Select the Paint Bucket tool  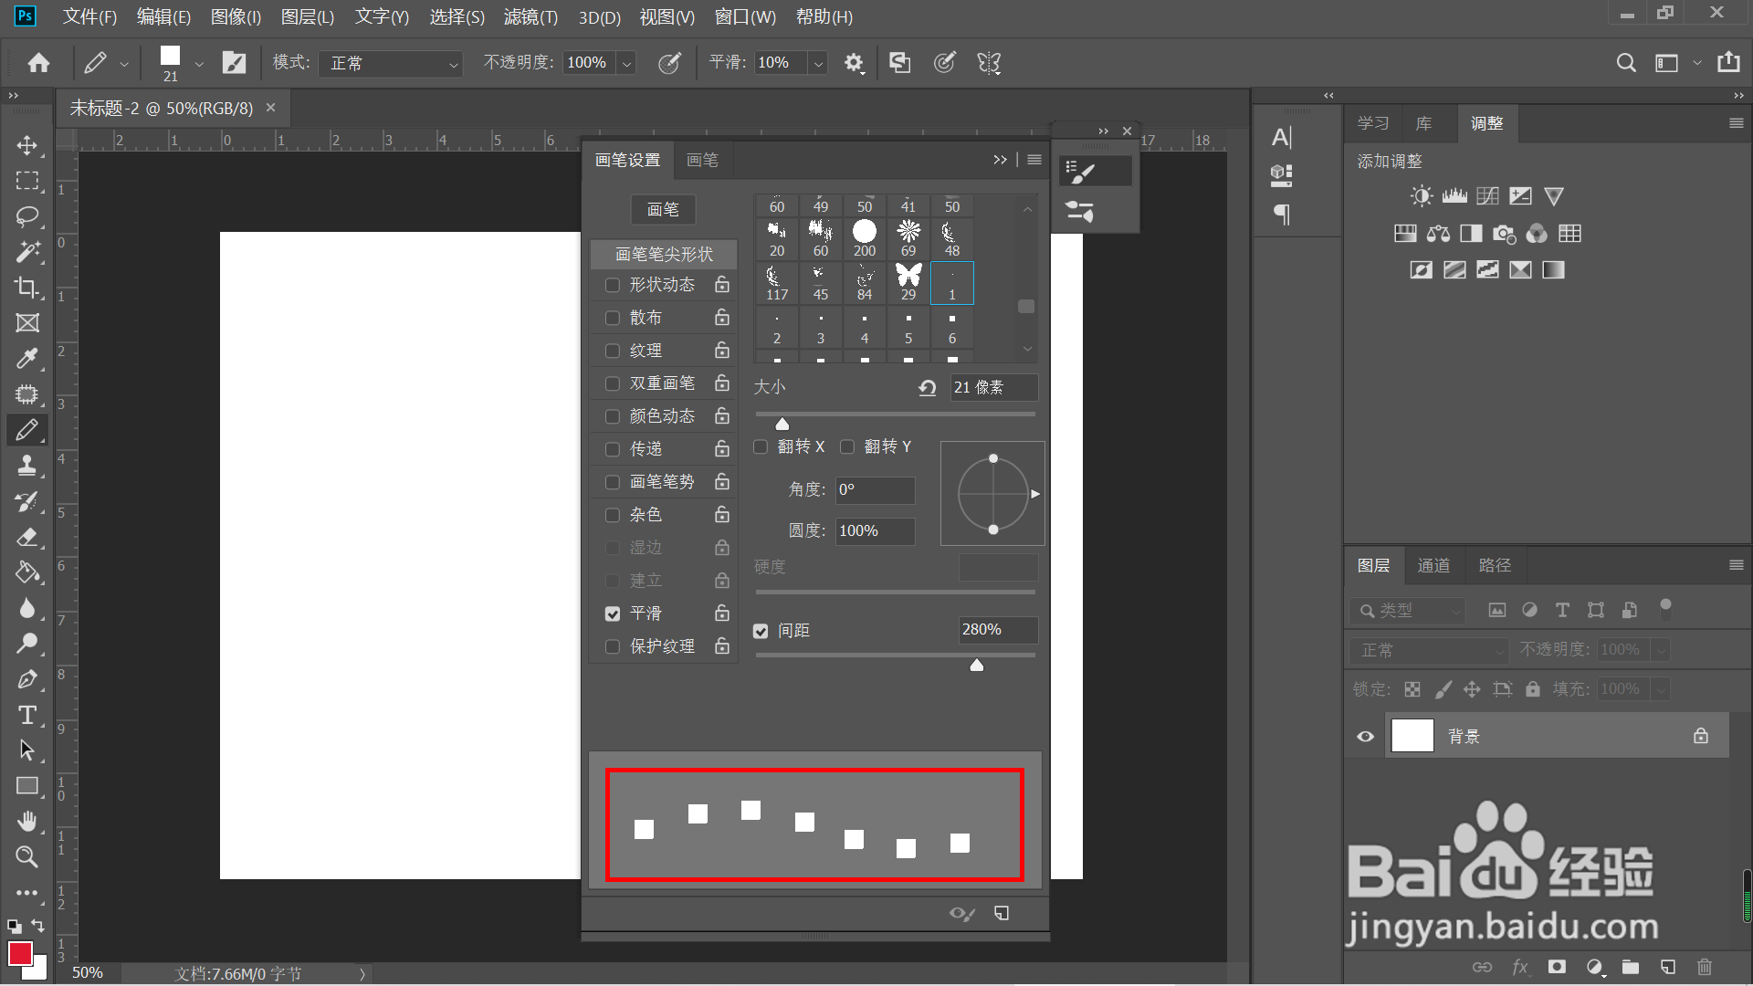pos(27,572)
